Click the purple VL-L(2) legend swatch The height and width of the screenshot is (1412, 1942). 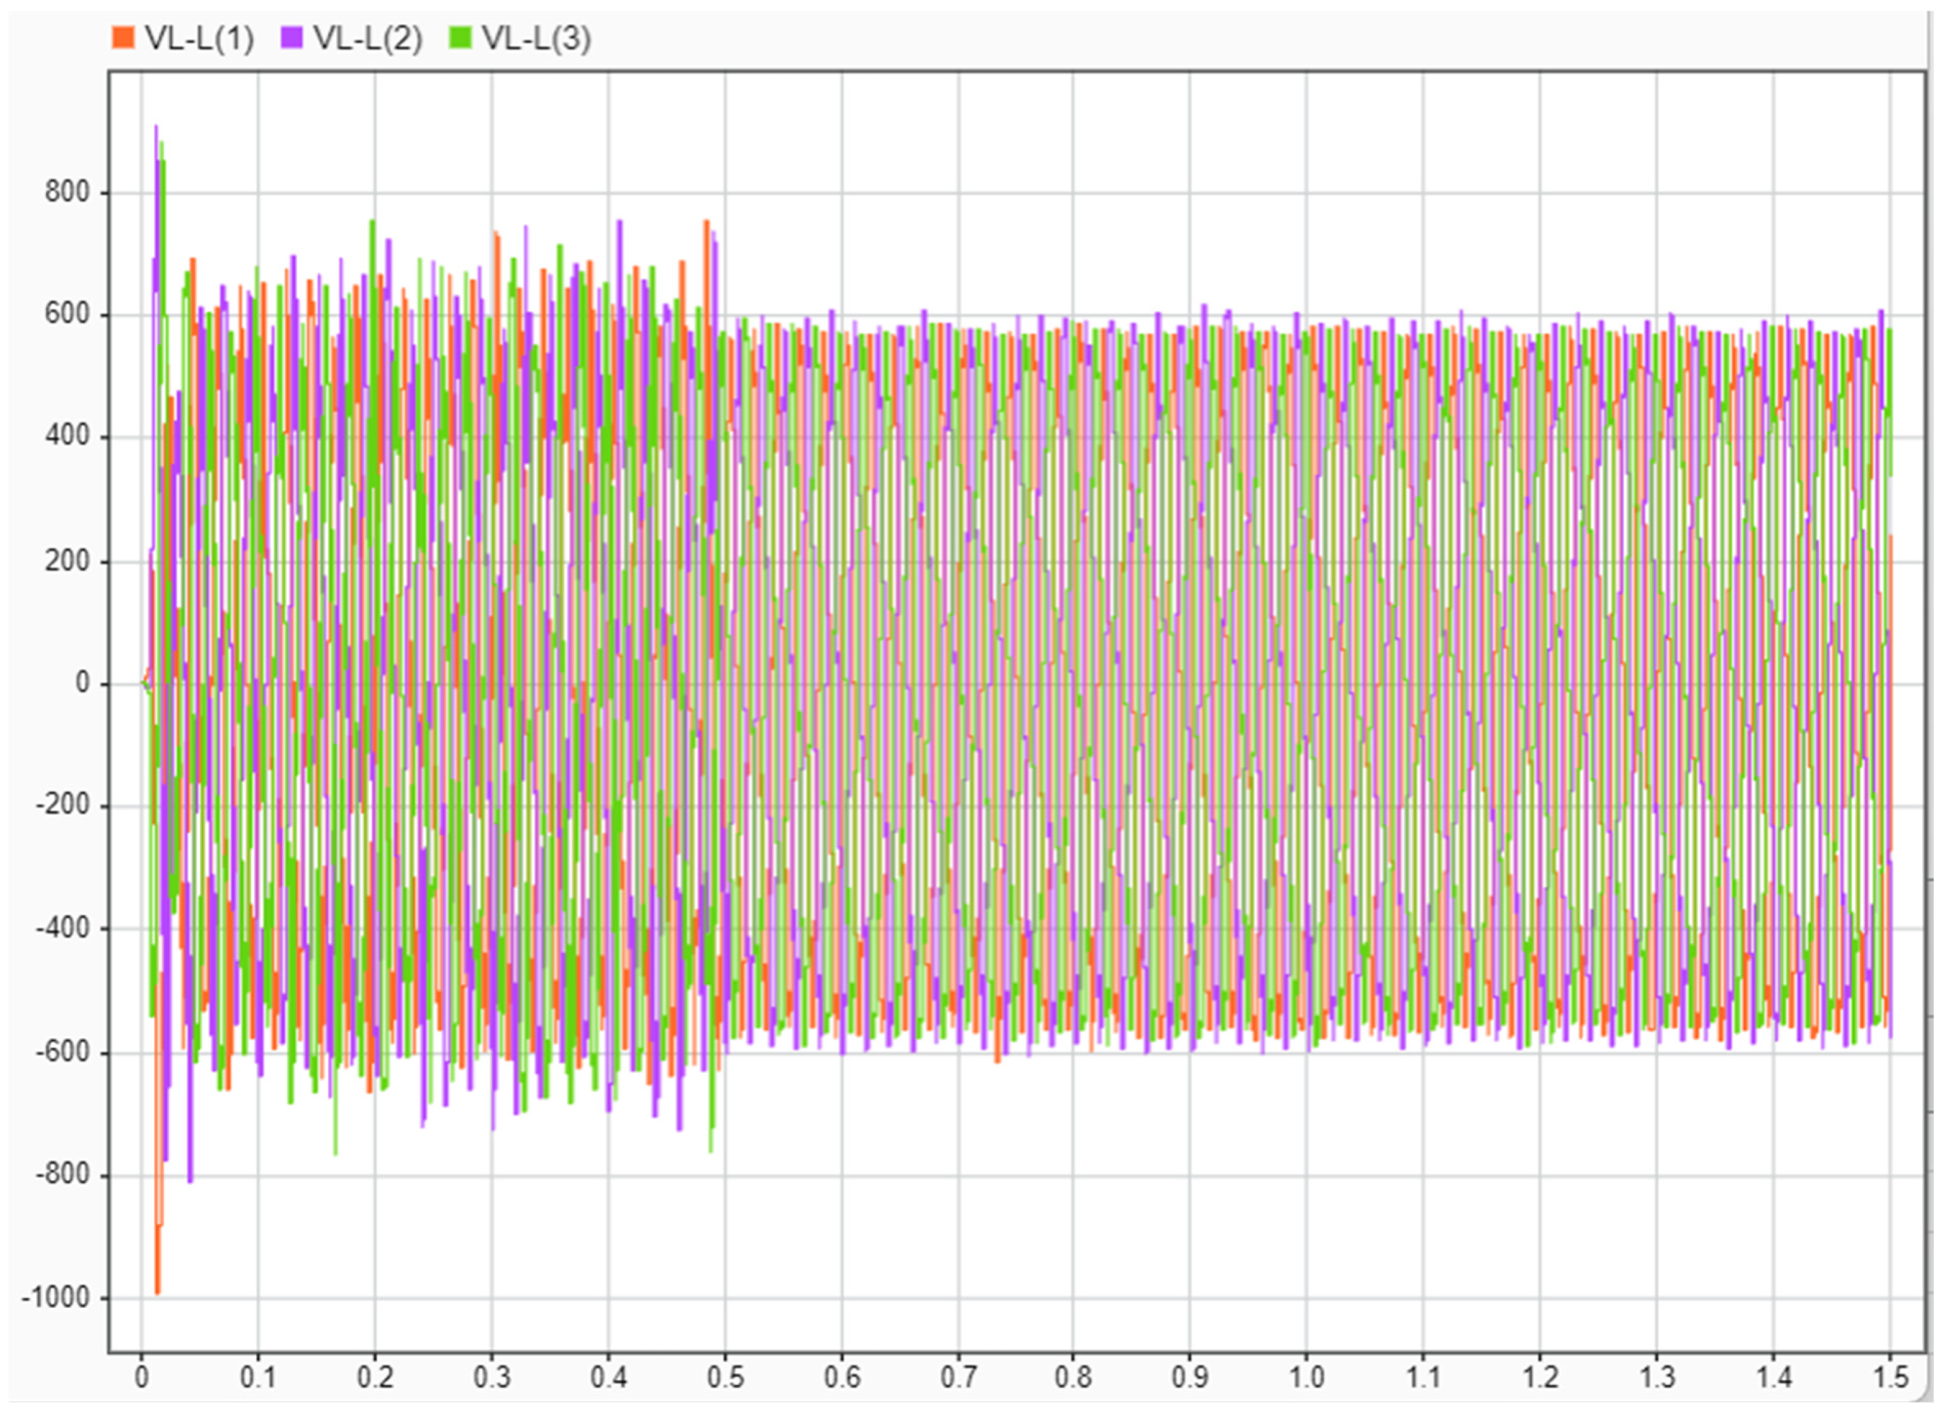pyautogui.click(x=289, y=36)
